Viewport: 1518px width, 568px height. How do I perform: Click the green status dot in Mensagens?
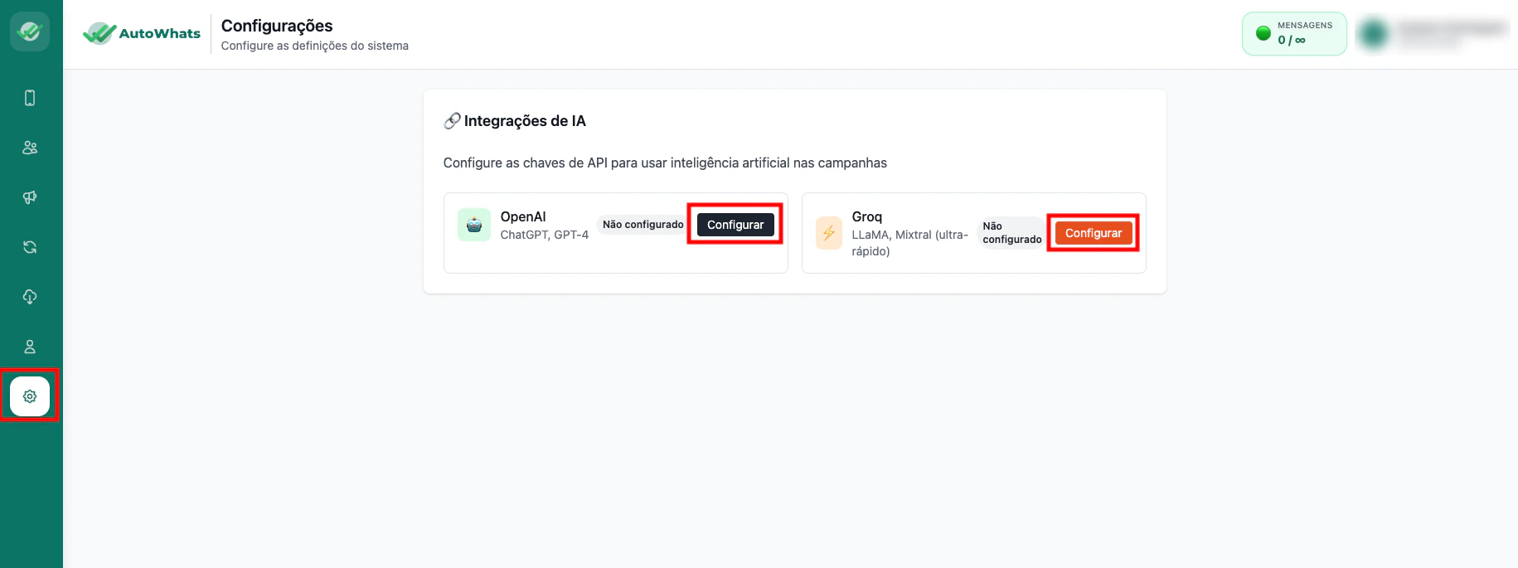1263,33
